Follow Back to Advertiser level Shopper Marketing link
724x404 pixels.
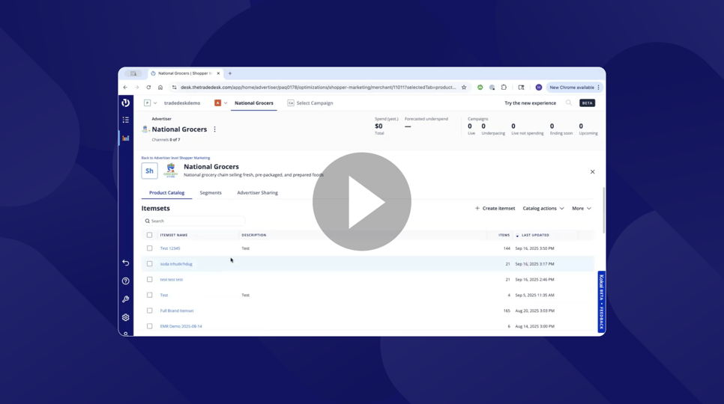(x=175, y=158)
